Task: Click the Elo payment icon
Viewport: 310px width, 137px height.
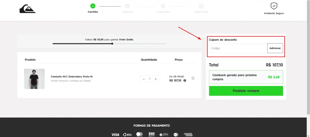Action: [x=127, y=135]
